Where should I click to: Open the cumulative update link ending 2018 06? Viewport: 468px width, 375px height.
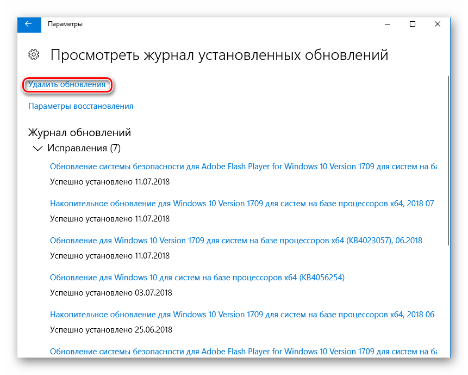tap(242, 315)
